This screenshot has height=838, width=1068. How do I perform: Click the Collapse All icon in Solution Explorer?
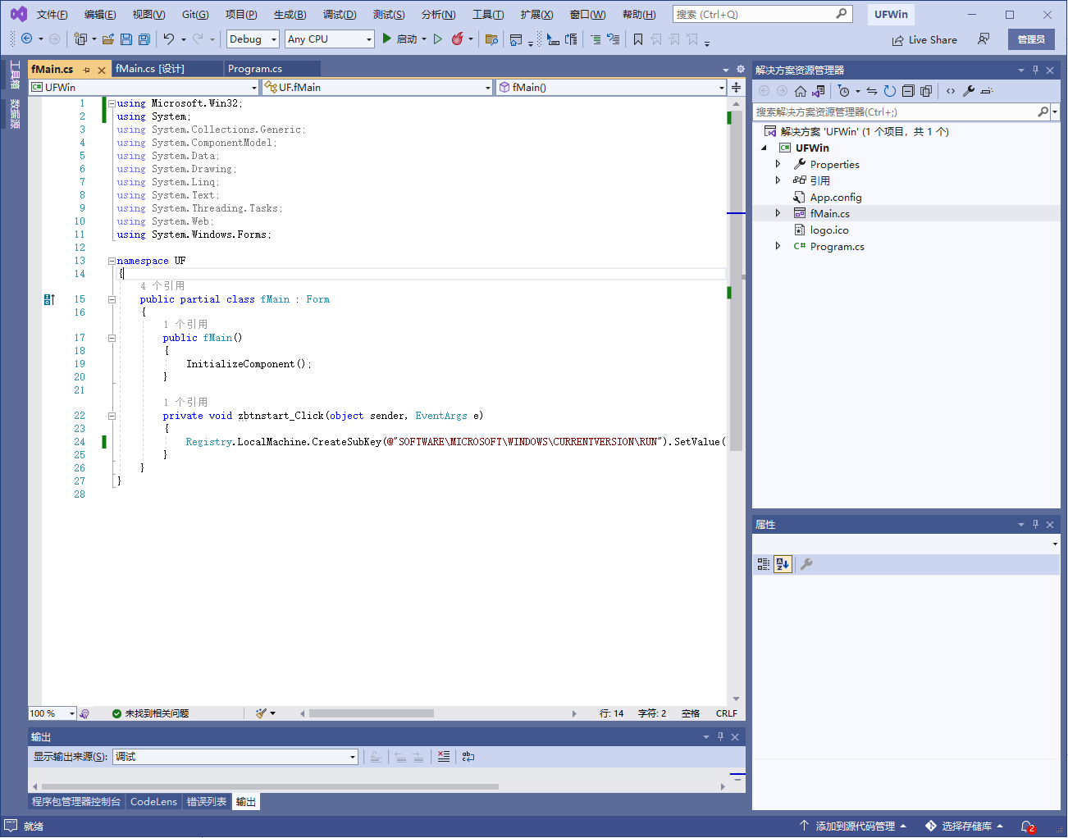908,91
